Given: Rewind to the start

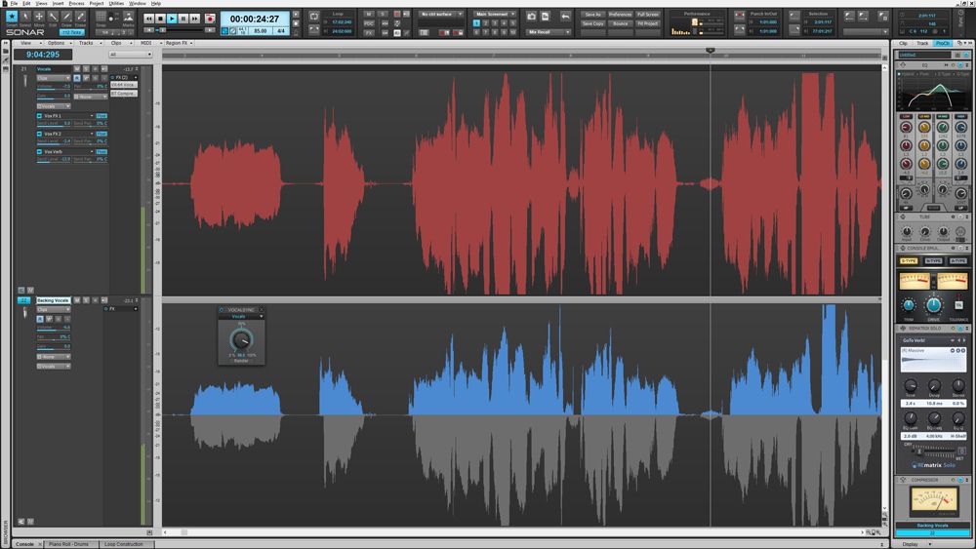Looking at the screenshot, I should click(x=148, y=19).
